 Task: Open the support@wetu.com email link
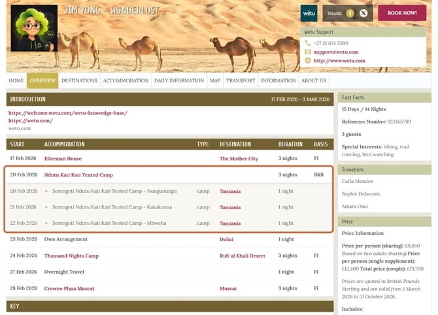coord(336,52)
